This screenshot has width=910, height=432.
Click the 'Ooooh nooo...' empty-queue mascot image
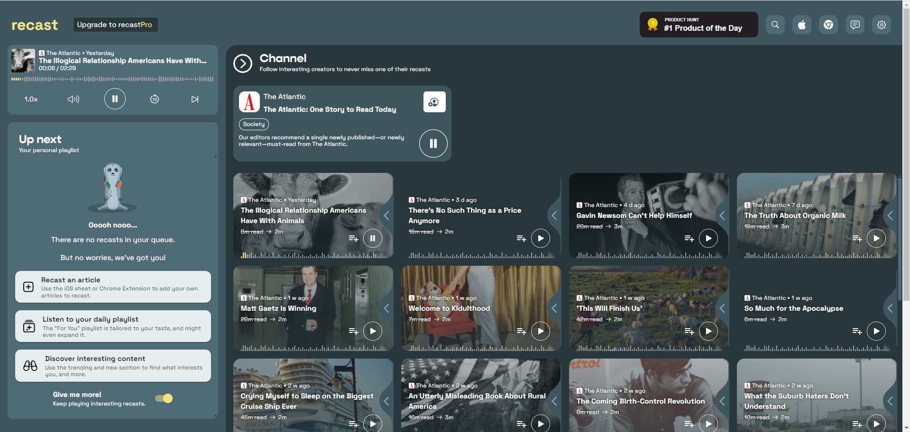coord(113,188)
